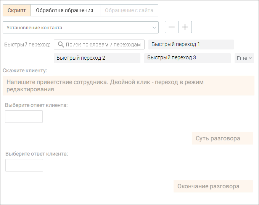Screen dimensions: 259x205
Task: Expand the Еще dropdown
Action: [x=244, y=58]
